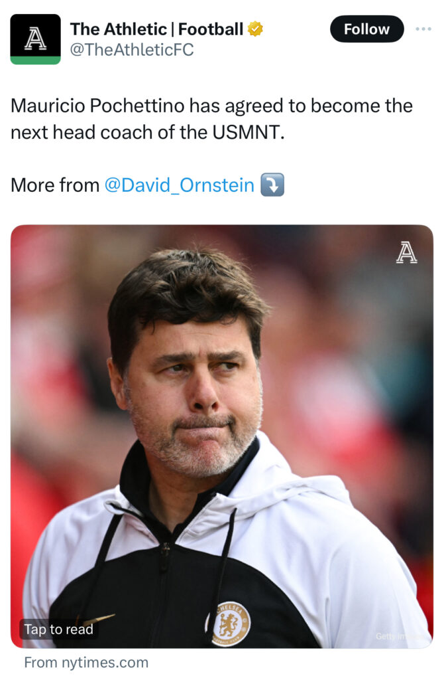Click the Nike swoosh on the jacket

pos(95,620)
